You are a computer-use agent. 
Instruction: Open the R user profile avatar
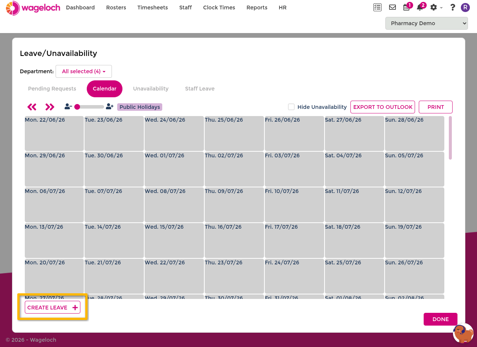click(465, 8)
